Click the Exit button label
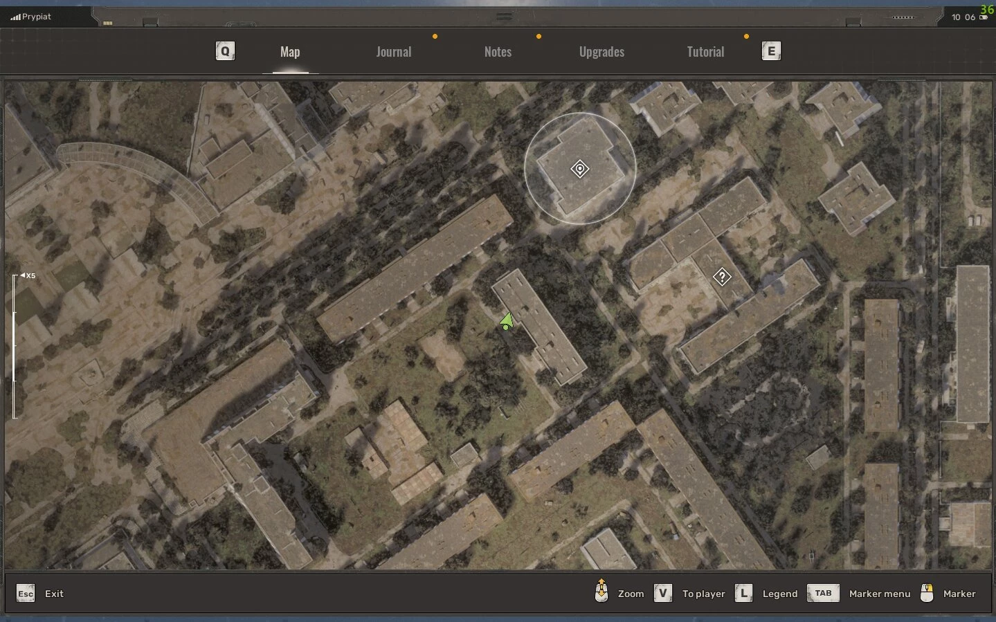The width and height of the screenshot is (996, 622). point(54,594)
